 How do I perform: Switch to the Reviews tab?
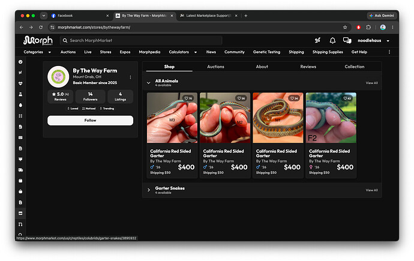(x=308, y=67)
